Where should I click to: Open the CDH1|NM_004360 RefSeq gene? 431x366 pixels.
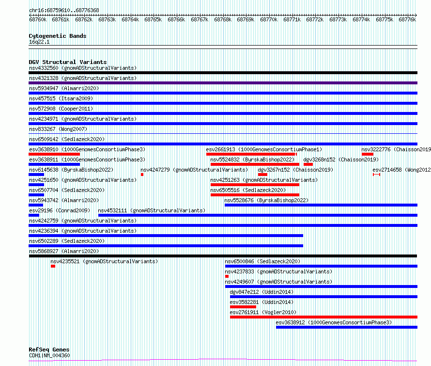[x=49, y=355]
